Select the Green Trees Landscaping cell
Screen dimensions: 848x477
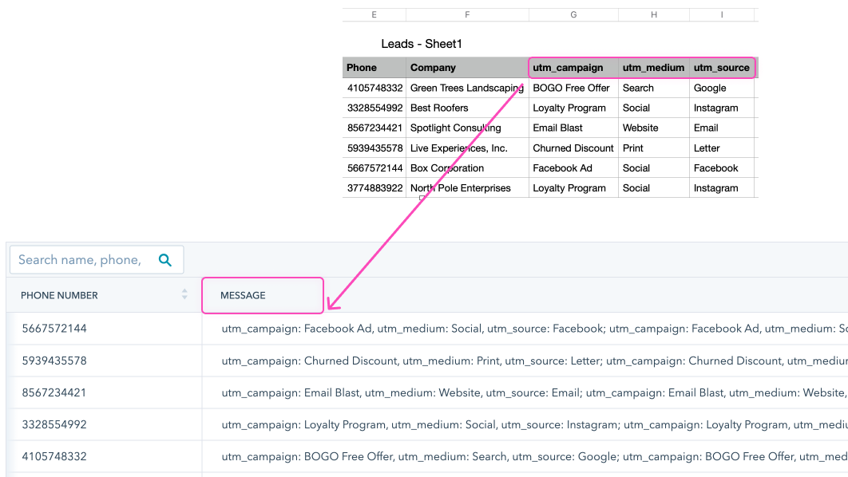466,88
